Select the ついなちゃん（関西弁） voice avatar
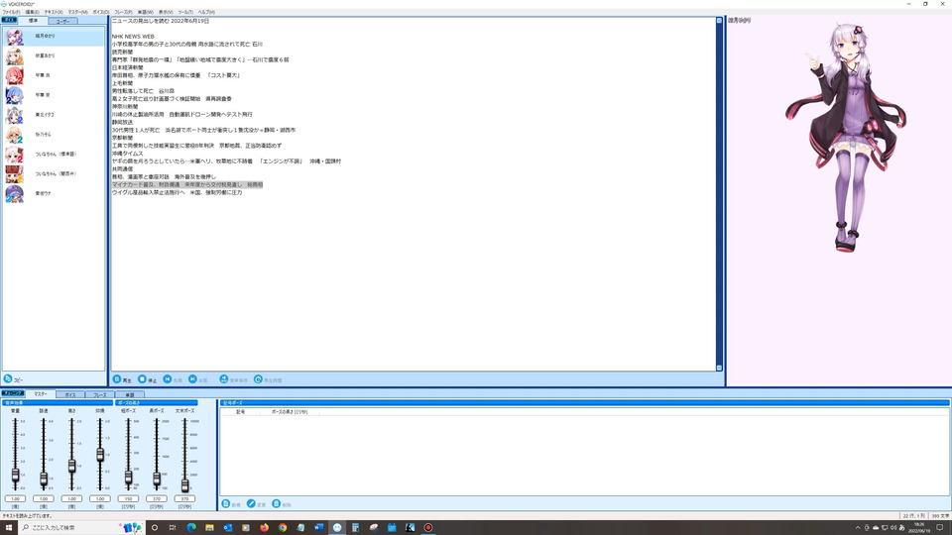This screenshot has height=535, width=952. pos(14,174)
